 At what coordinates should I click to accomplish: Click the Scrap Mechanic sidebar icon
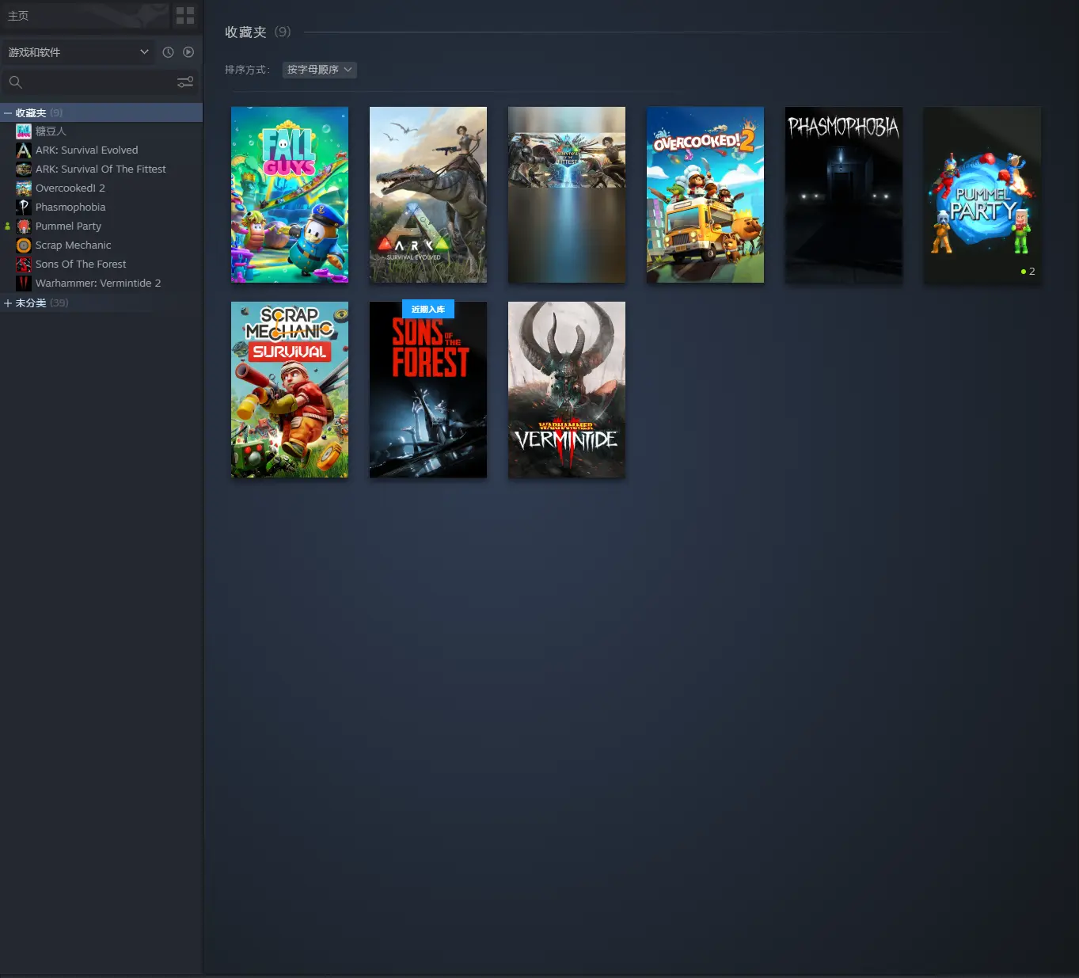coord(24,245)
